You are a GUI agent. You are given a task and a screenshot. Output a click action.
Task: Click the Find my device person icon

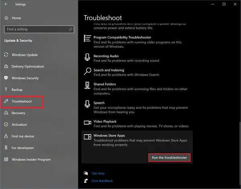(x=6, y=136)
